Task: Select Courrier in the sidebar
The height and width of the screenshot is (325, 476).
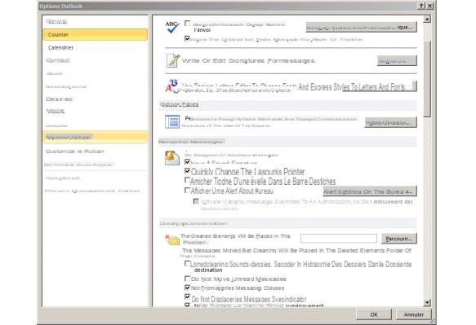Action: [x=96, y=34]
